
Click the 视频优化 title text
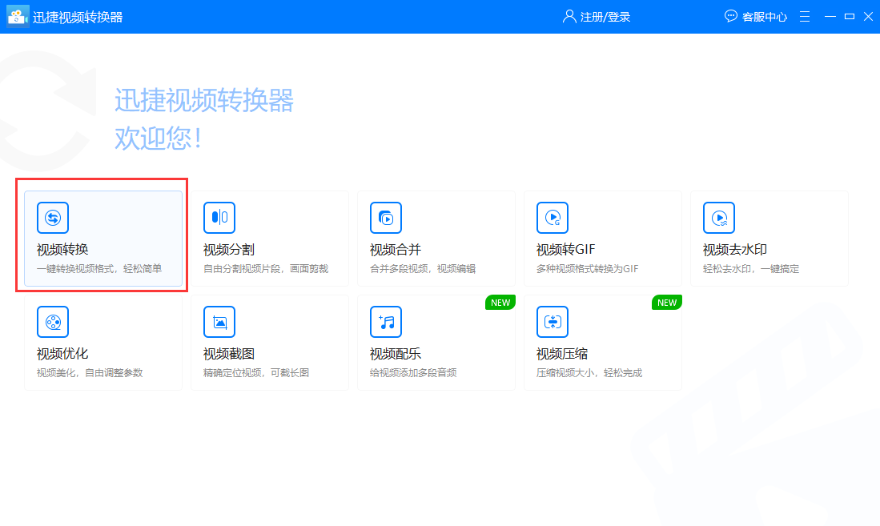point(62,354)
